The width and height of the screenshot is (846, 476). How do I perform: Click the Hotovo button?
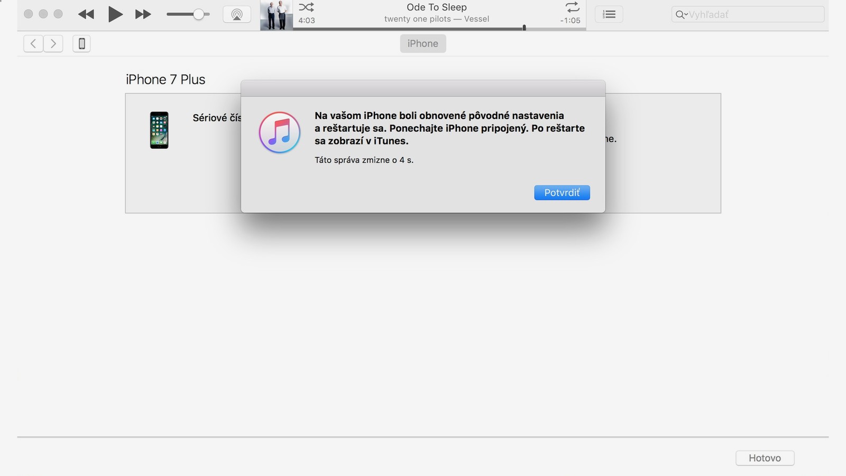point(765,458)
